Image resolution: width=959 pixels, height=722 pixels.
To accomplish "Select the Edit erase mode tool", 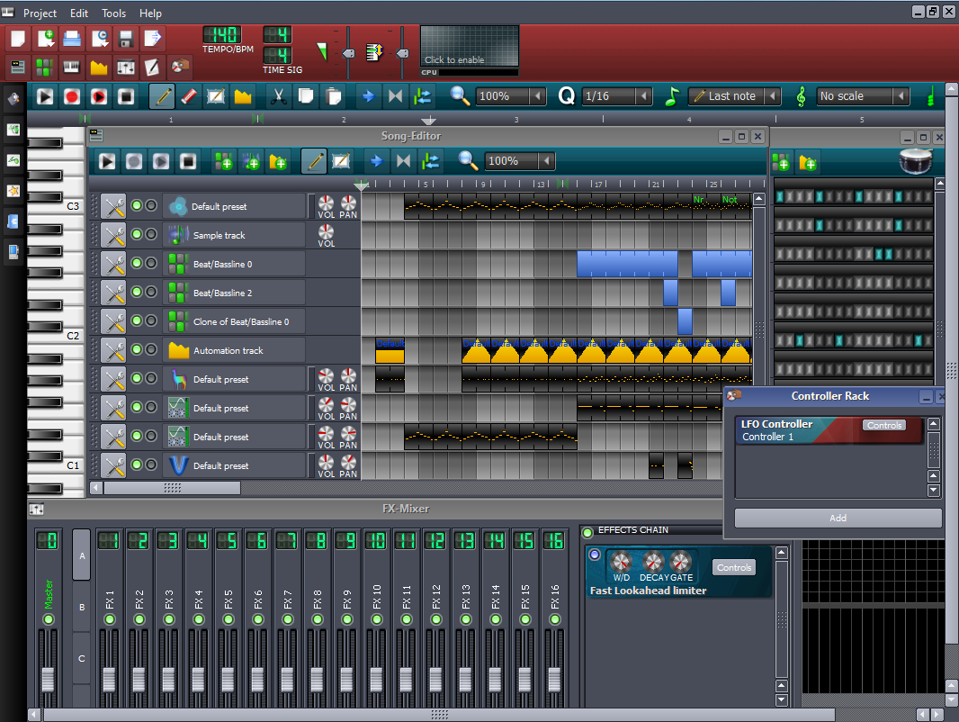I will coord(188,96).
